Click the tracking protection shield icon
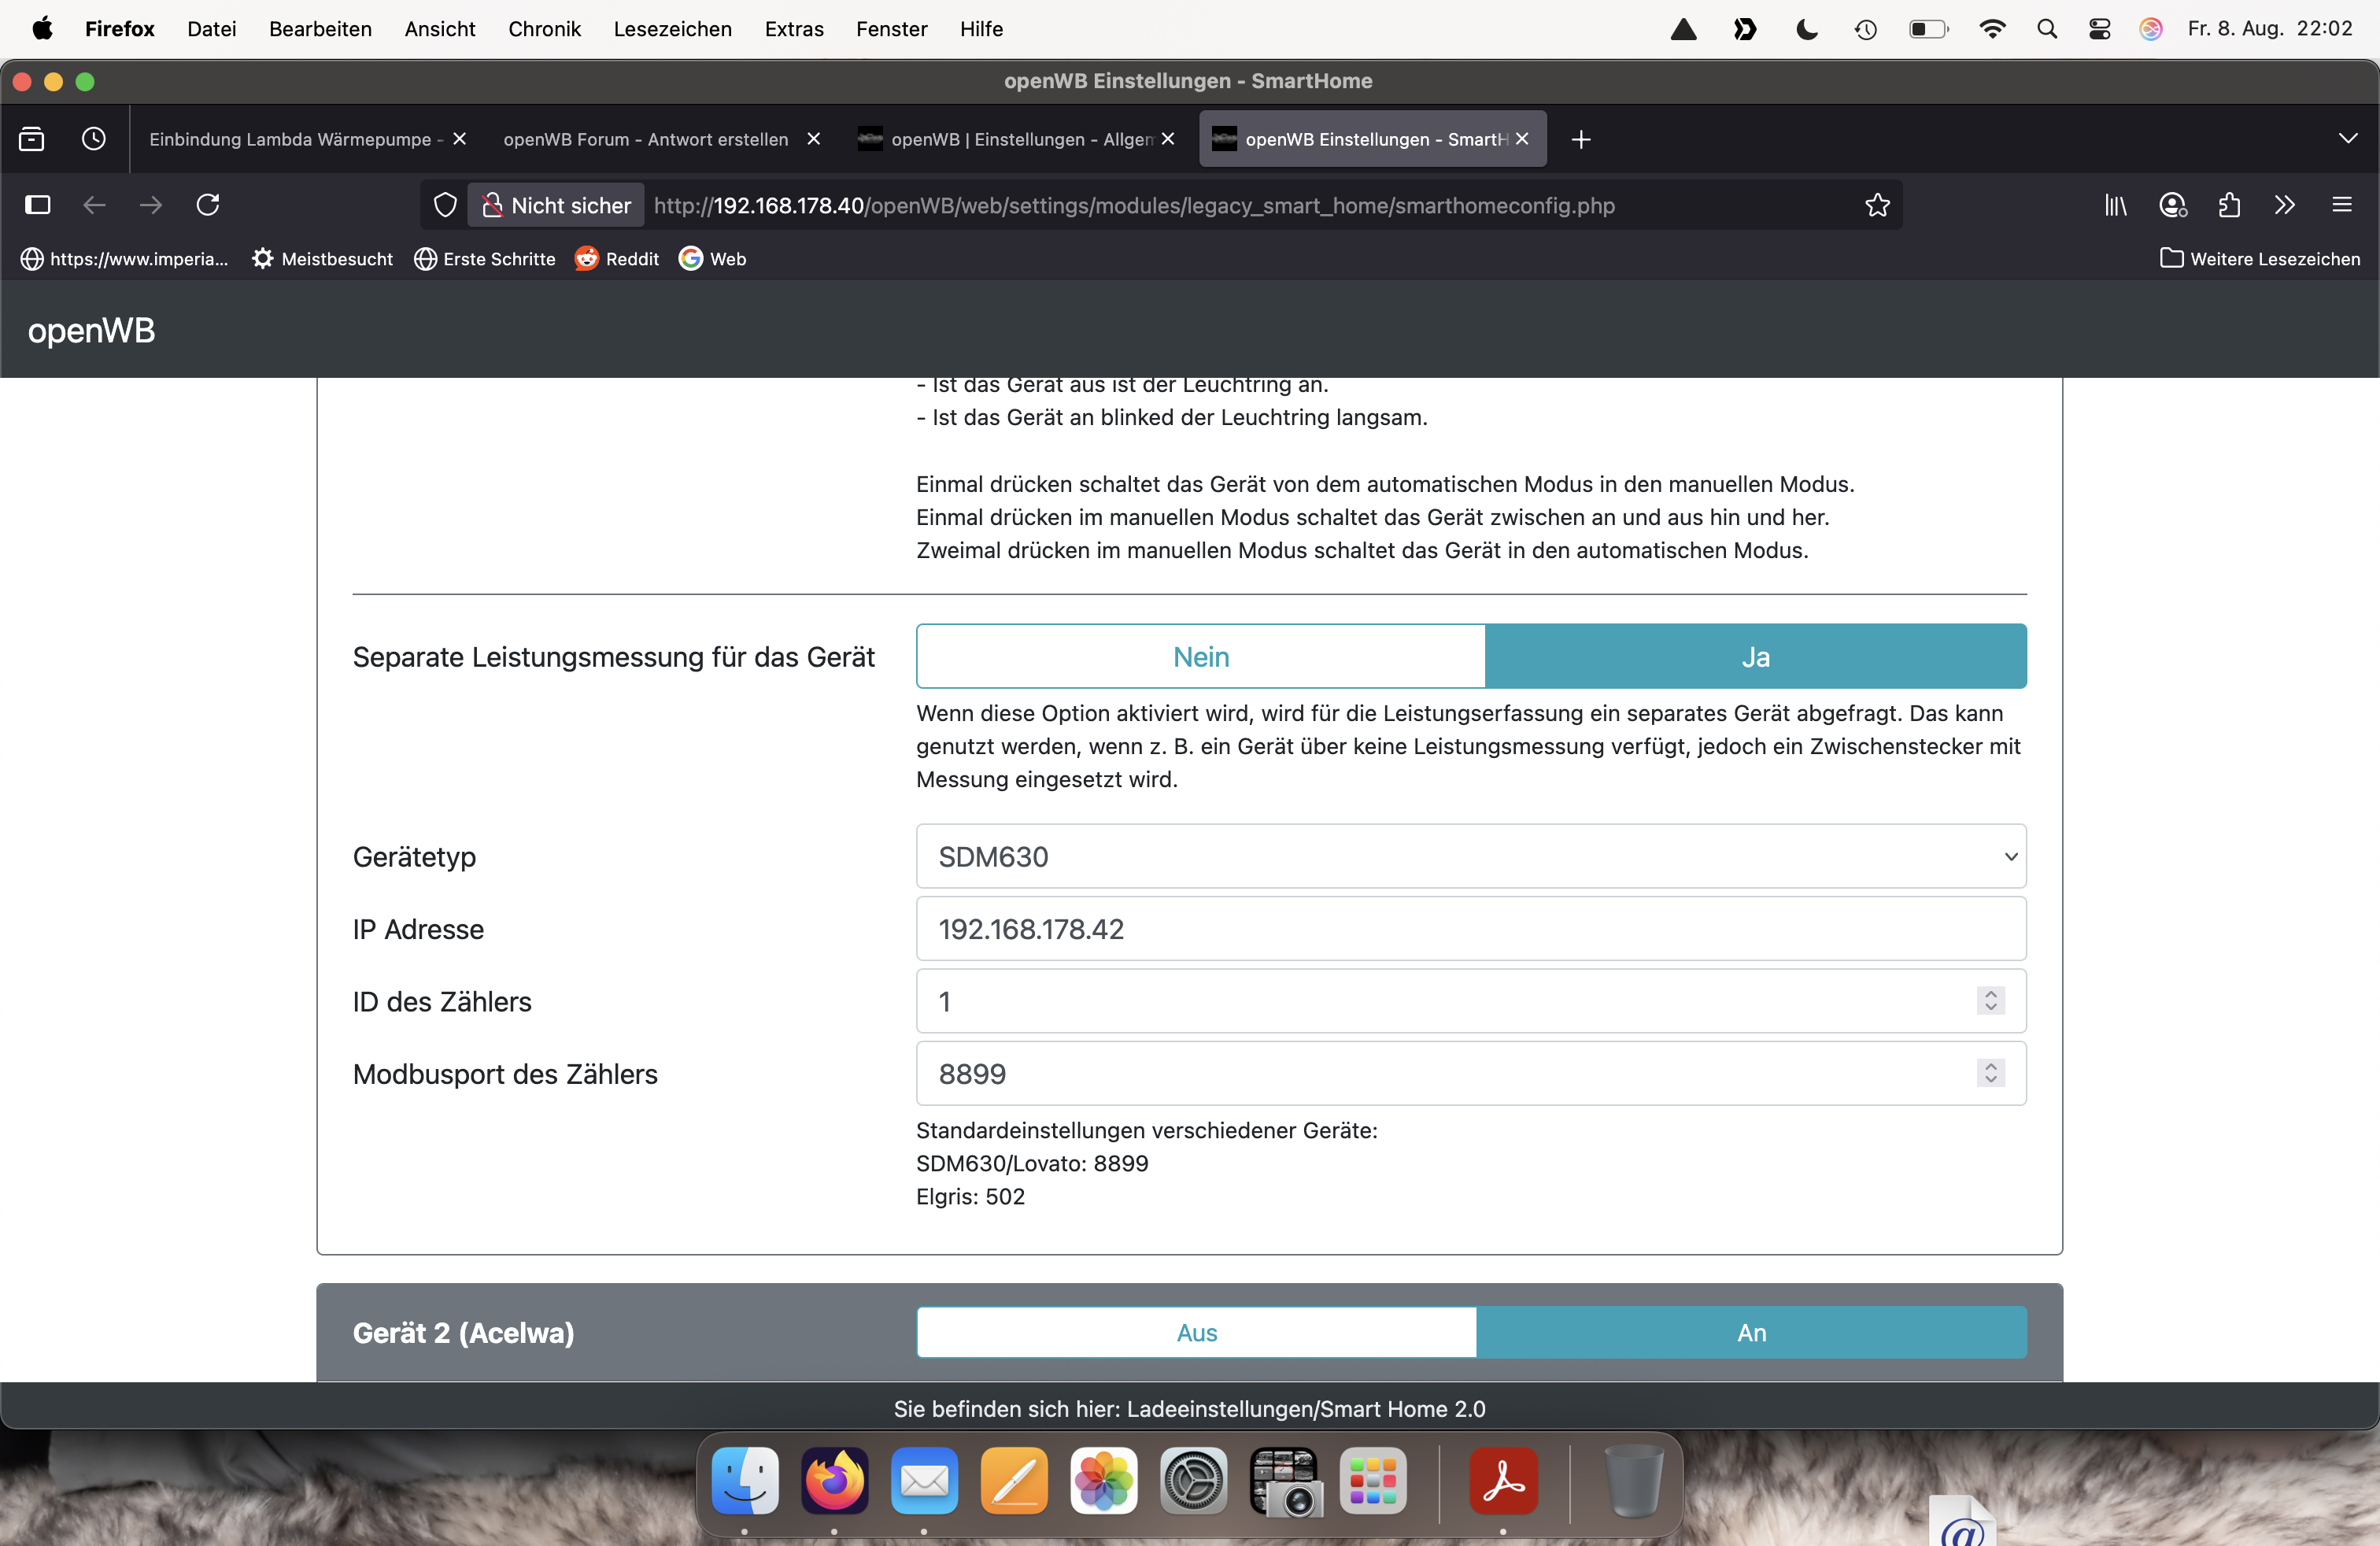The image size is (2380, 1546). click(445, 205)
